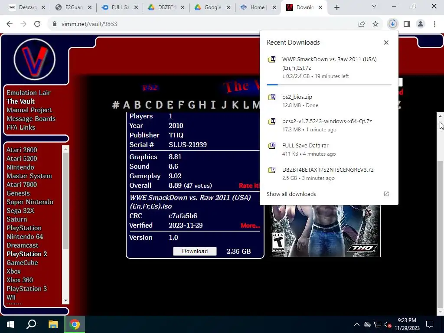Image resolution: width=444 pixels, height=333 pixels.
Task: Click Show all downloads
Action: 291,194
